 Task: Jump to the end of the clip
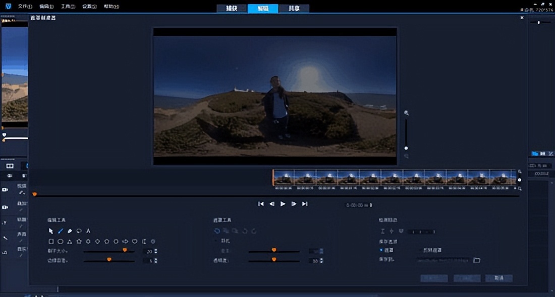tap(305, 204)
